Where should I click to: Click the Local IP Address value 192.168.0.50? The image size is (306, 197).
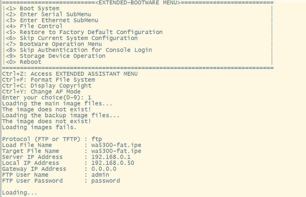tap(113, 163)
